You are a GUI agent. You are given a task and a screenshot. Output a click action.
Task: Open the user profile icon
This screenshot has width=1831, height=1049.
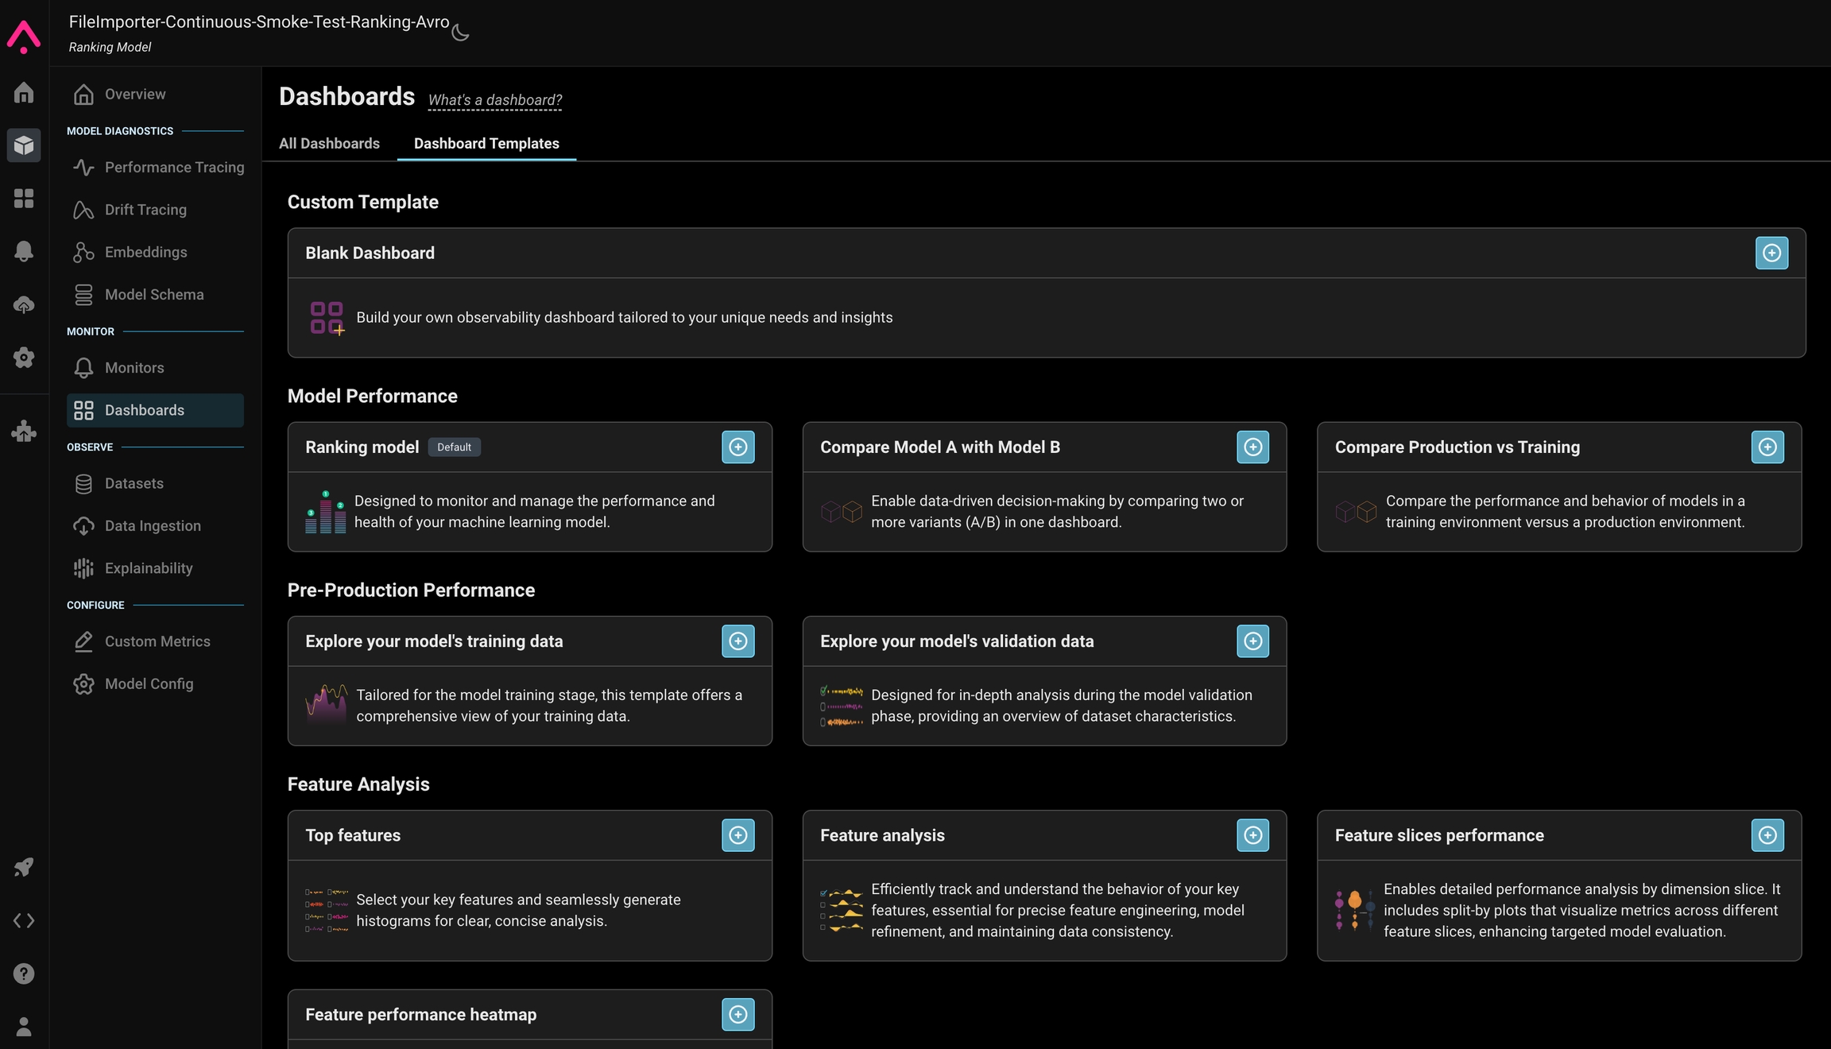(x=24, y=1027)
